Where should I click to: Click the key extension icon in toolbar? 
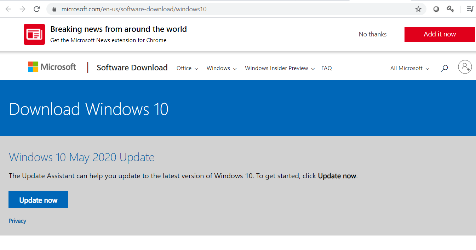pyautogui.click(x=450, y=9)
